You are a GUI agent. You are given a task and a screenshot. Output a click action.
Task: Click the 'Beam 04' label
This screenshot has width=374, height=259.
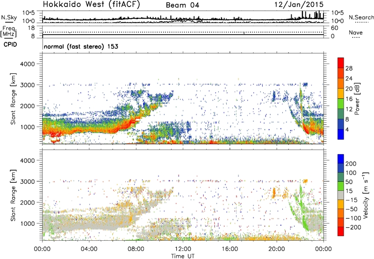(182, 5)
